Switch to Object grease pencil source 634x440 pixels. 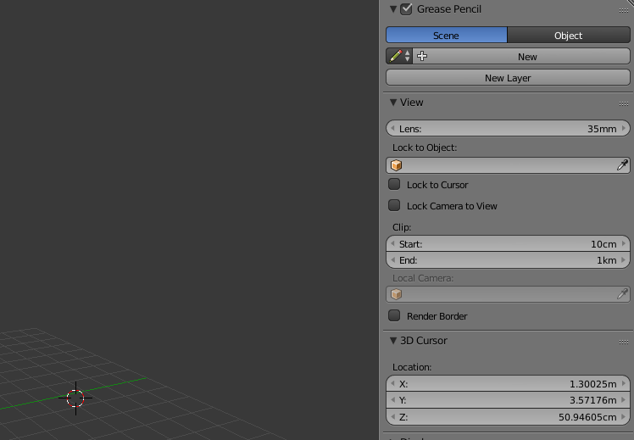click(x=569, y=36)
